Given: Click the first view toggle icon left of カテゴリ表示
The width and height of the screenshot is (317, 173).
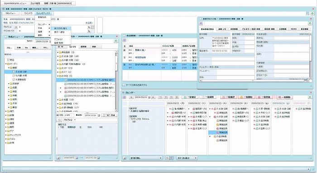Looking at the screenshot, I should 167,158.
